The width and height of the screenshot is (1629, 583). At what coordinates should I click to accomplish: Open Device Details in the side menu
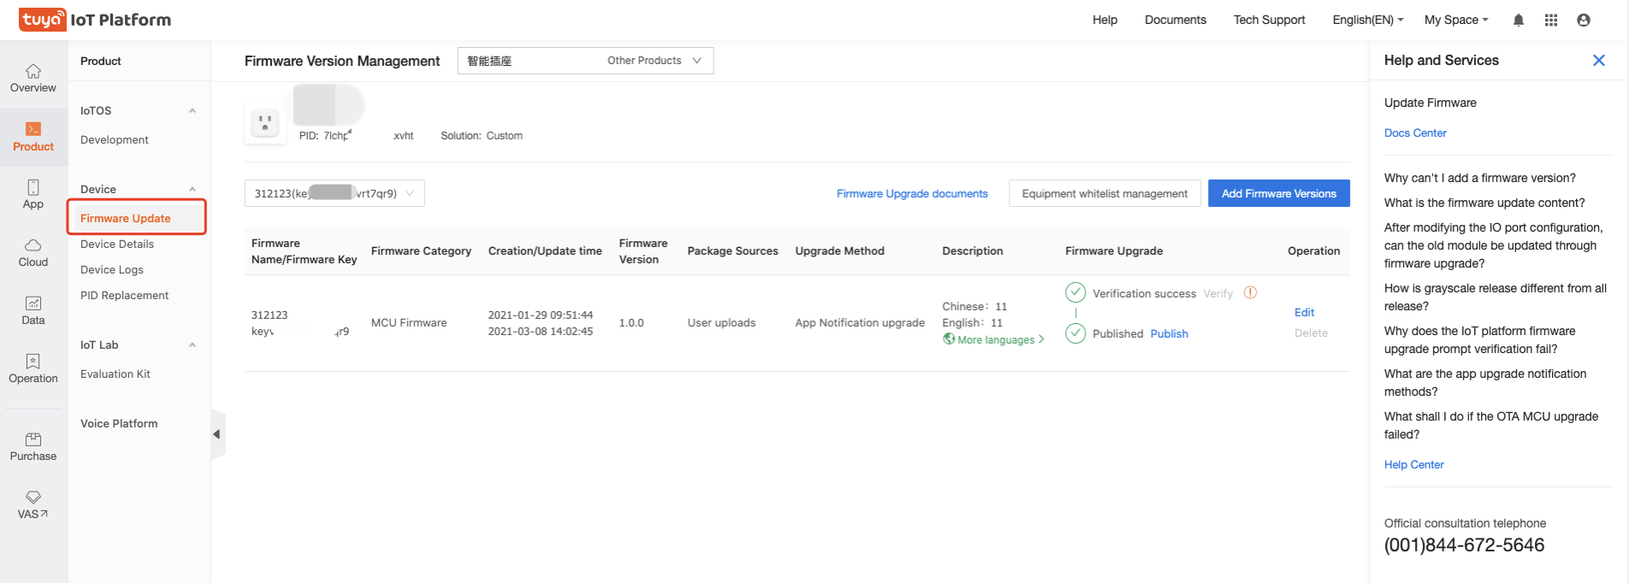117,244
